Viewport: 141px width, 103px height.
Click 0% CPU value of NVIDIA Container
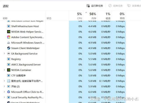click(x=80, y=70)
